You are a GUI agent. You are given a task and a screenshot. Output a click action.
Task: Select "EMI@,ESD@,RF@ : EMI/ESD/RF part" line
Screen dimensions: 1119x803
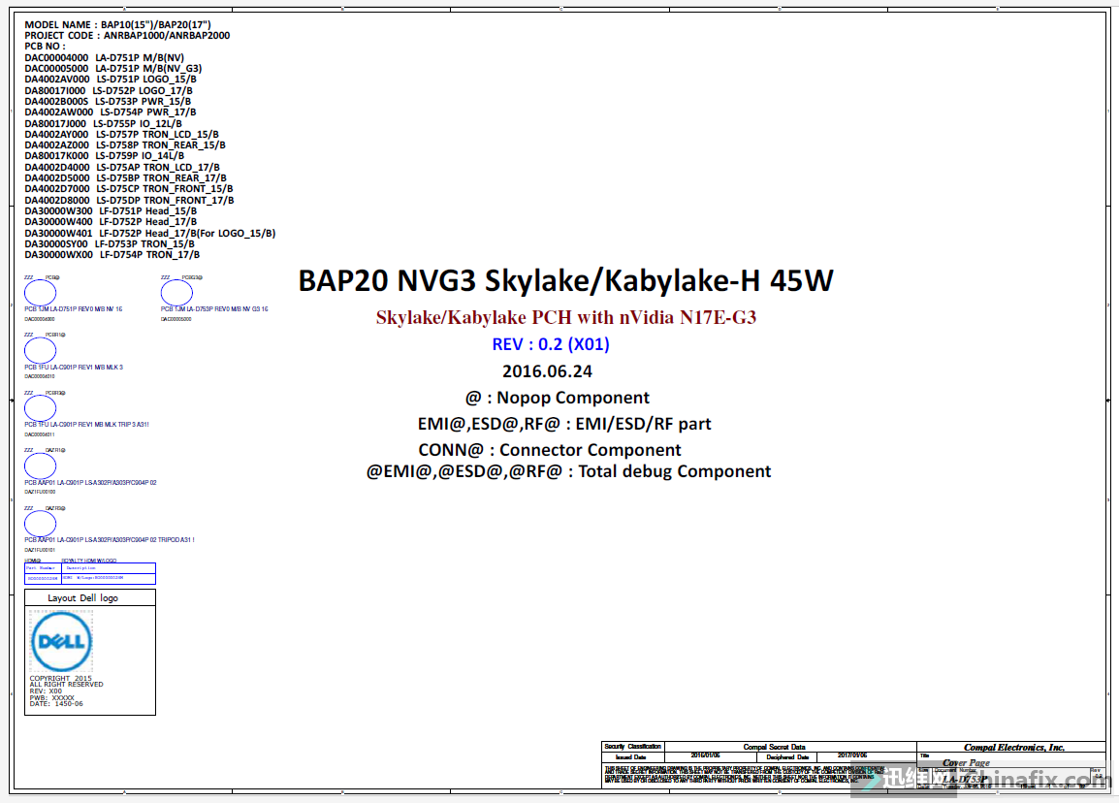click(563, 424)
